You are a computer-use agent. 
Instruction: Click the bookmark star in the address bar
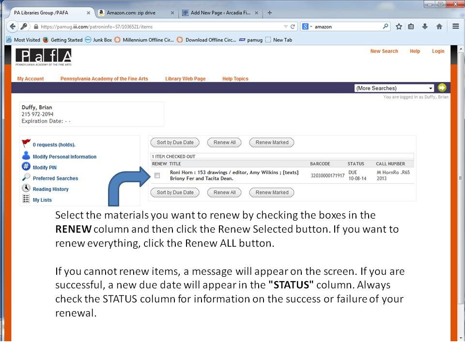[x=398, y=27]
